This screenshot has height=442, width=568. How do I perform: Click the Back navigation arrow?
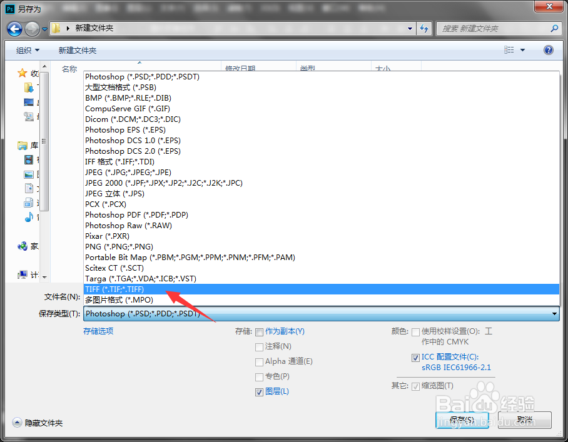coord(15,29)
